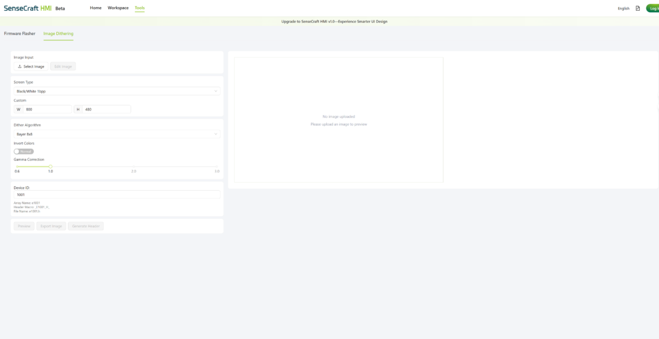Open the documentation page icon
The height and width of the screenshot is (339, 659).
(637, 8)
